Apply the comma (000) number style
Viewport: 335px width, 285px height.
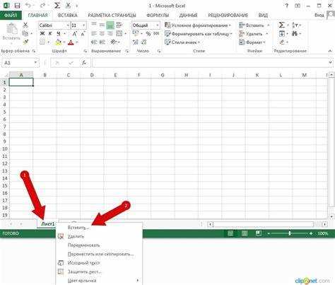(x=156, y=34)
